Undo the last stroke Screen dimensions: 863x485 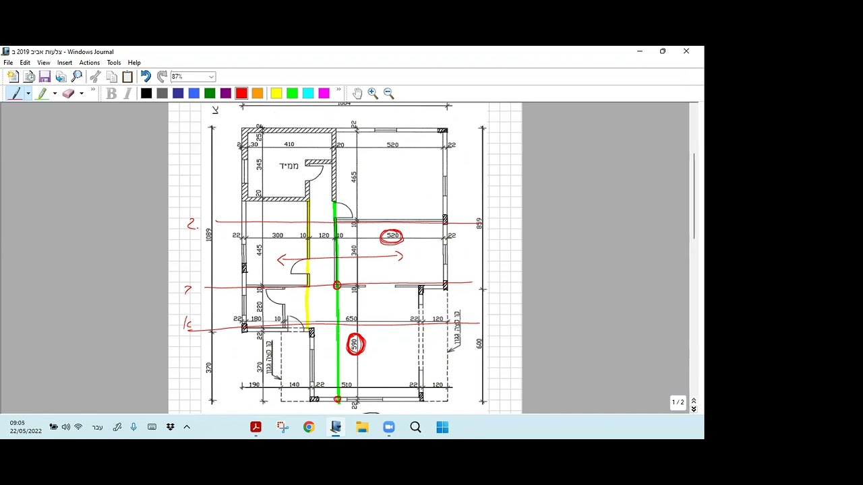(x=146, y=77)
